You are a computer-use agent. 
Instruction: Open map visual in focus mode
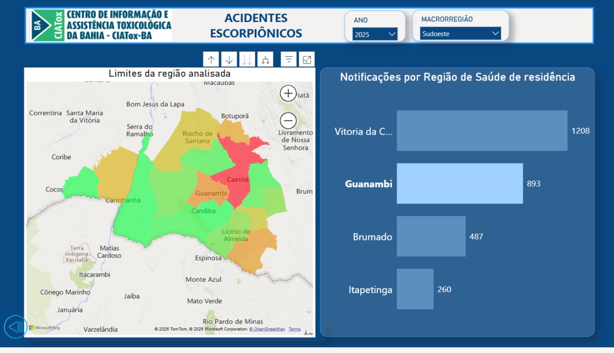pyautogui.click(x=307, y=60)
